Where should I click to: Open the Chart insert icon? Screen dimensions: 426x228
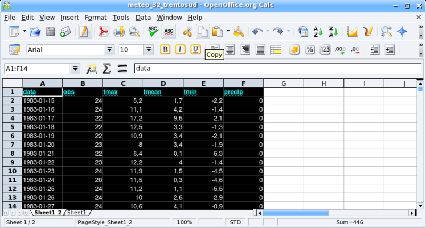352,31
